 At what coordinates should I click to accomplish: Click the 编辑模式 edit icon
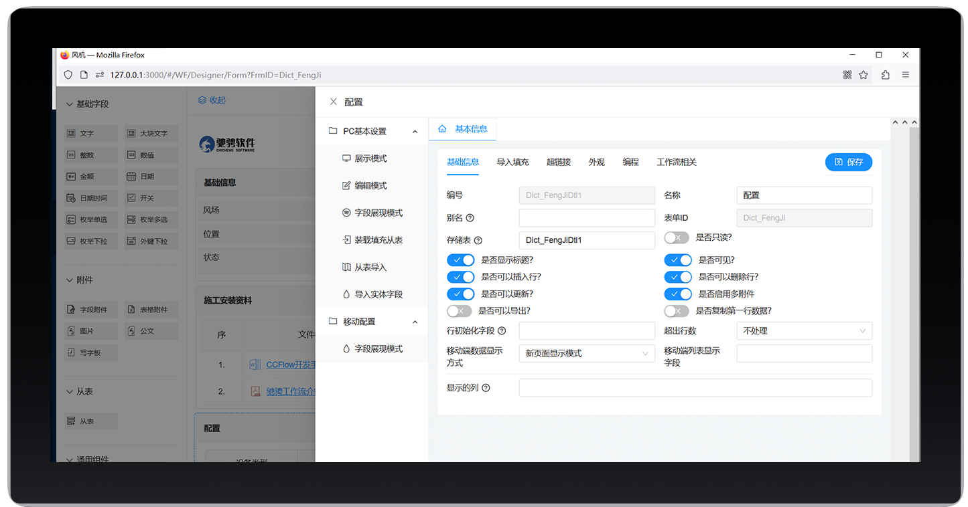pos(346,185)
